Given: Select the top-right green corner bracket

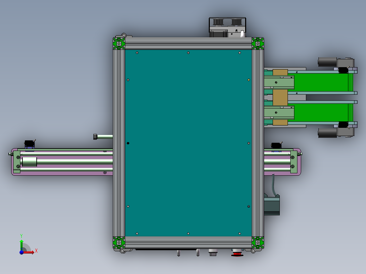Looking at the screenshot, I should click(258, 43).
